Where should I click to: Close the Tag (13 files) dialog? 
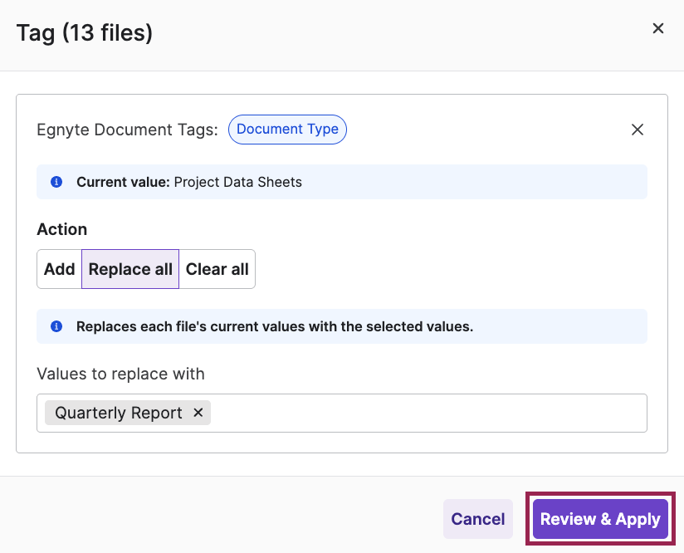click(657, 28)
